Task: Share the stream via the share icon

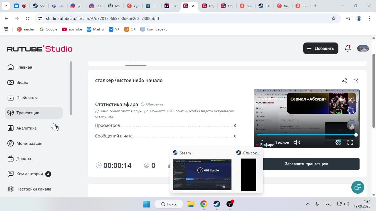Action: [x=344, y=81]
